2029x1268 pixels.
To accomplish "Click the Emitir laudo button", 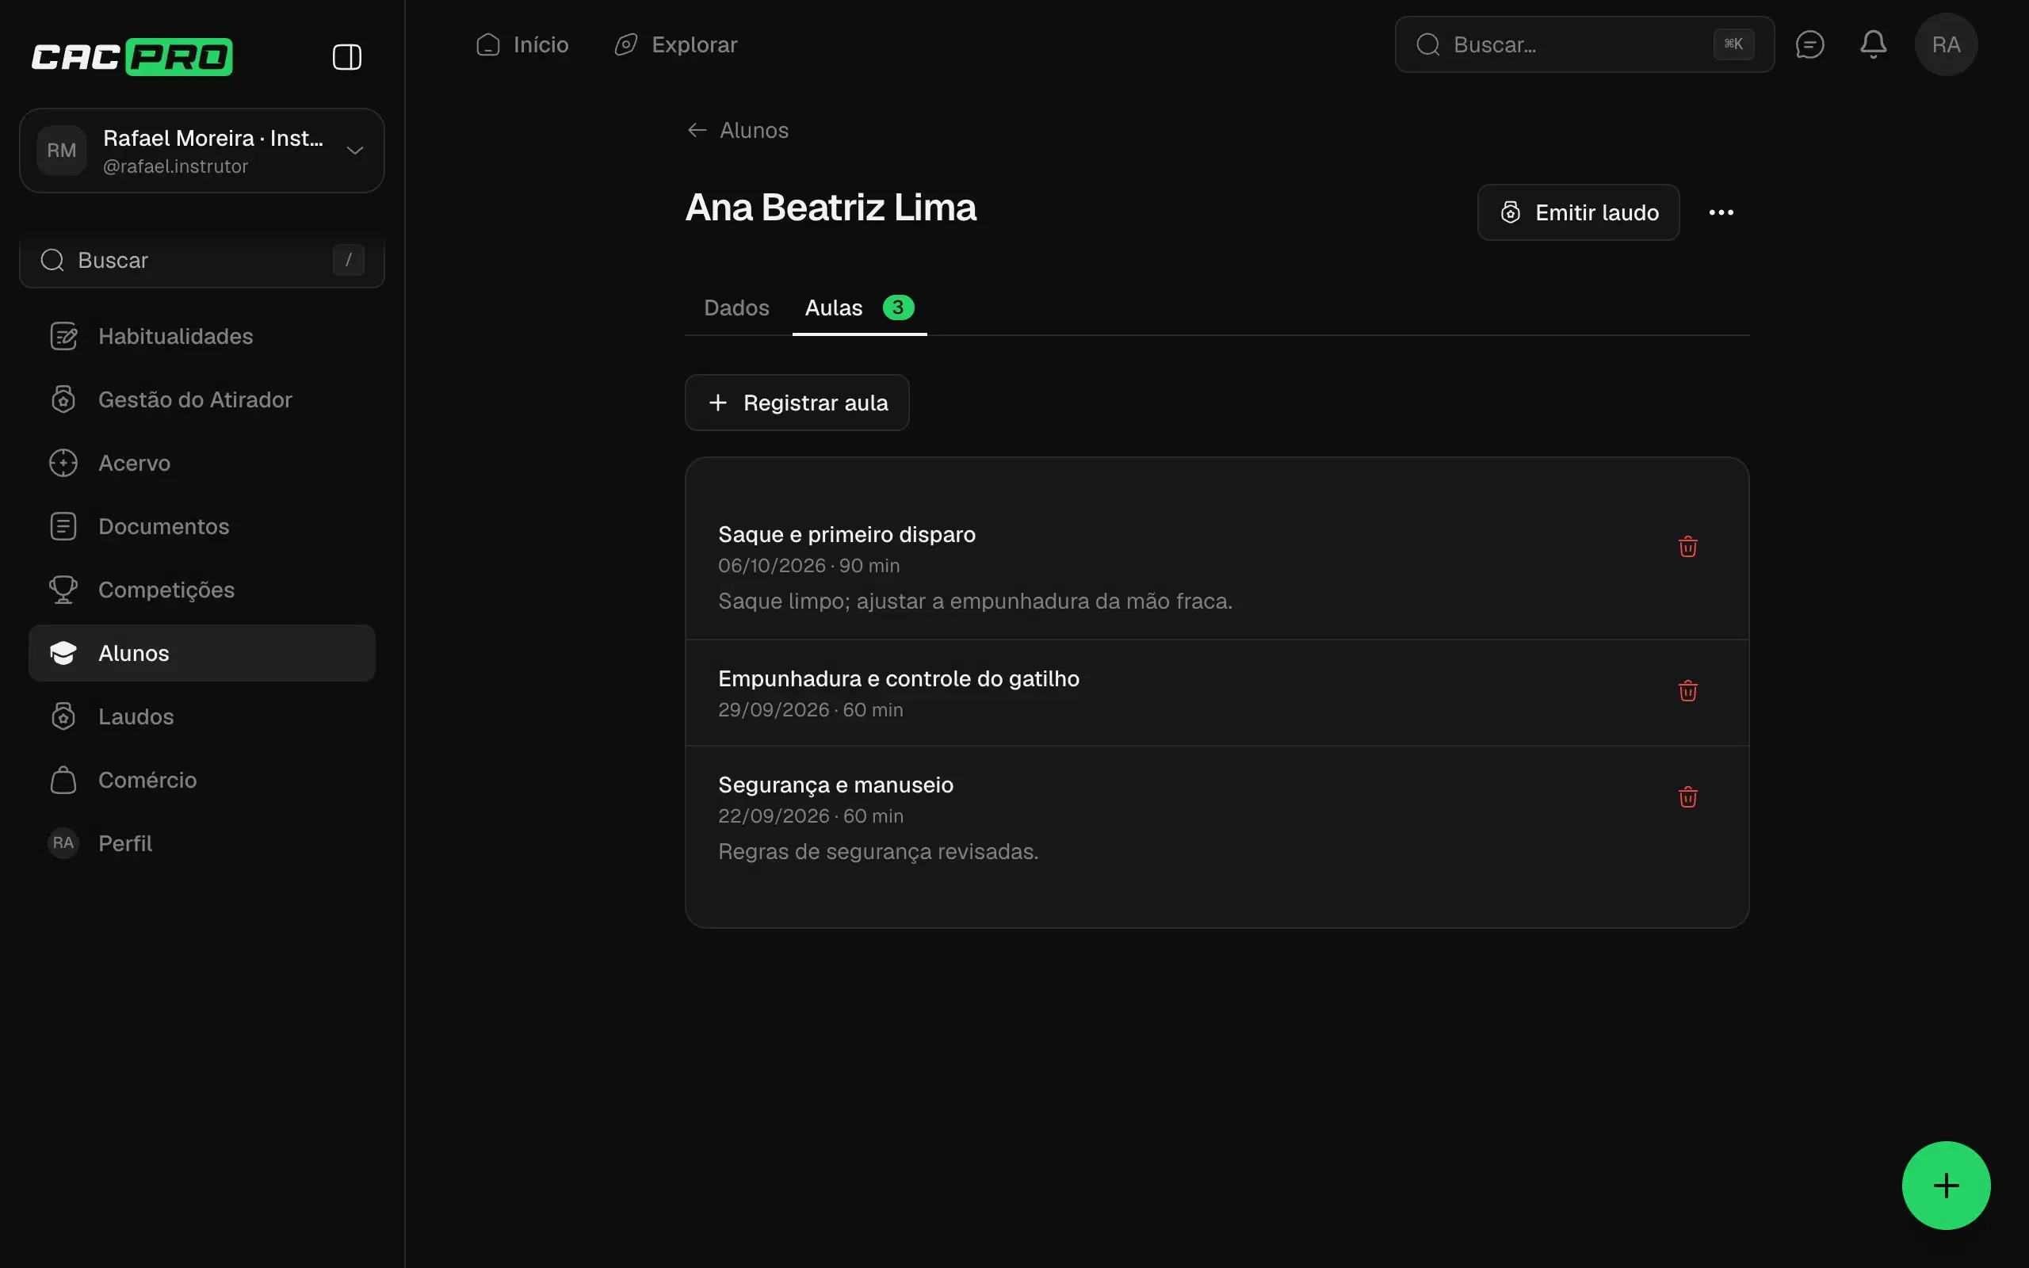I will click(1578, 212).
